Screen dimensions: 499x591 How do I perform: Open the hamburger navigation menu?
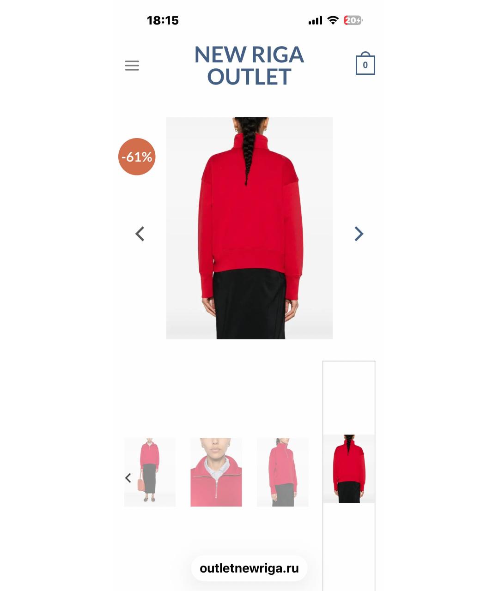(132, 66)
